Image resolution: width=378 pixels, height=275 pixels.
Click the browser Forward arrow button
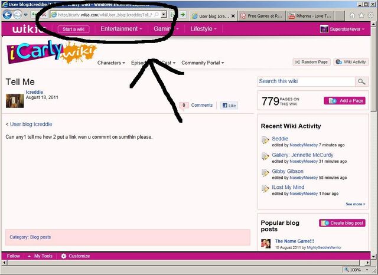click(x=17, y=15)
